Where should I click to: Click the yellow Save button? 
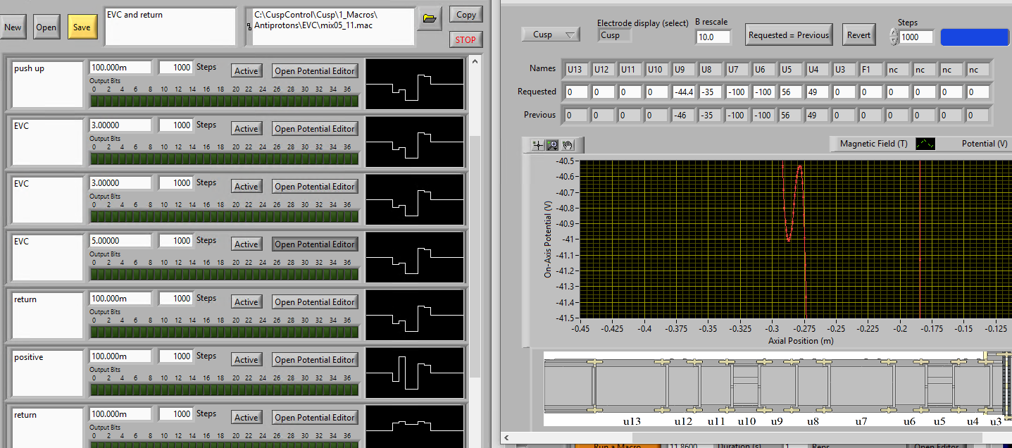82,27
